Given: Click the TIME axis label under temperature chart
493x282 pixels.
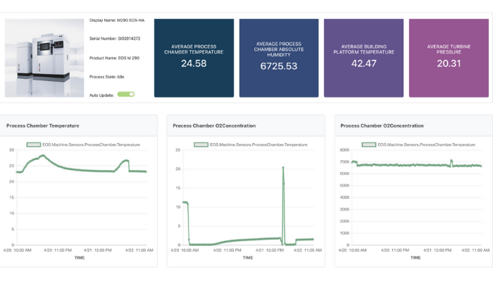Looking at the screenshot, I should tap(80, 257).
